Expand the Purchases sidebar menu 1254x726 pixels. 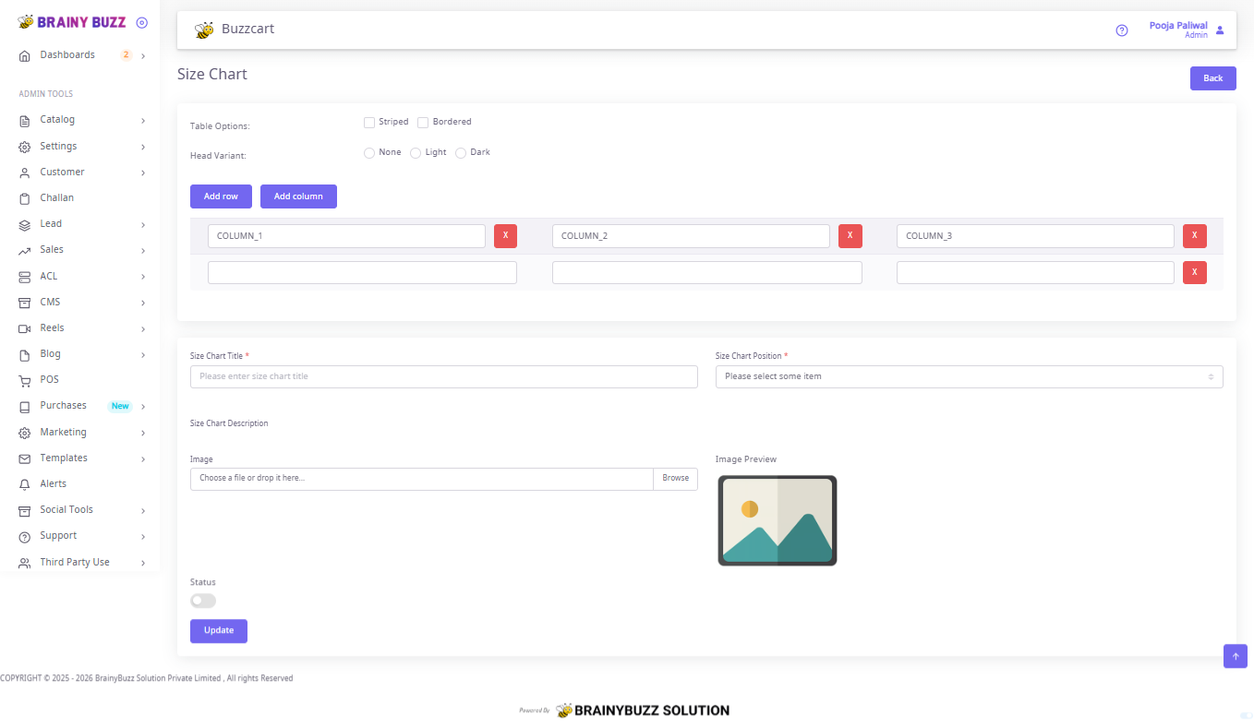coord(65,405)
